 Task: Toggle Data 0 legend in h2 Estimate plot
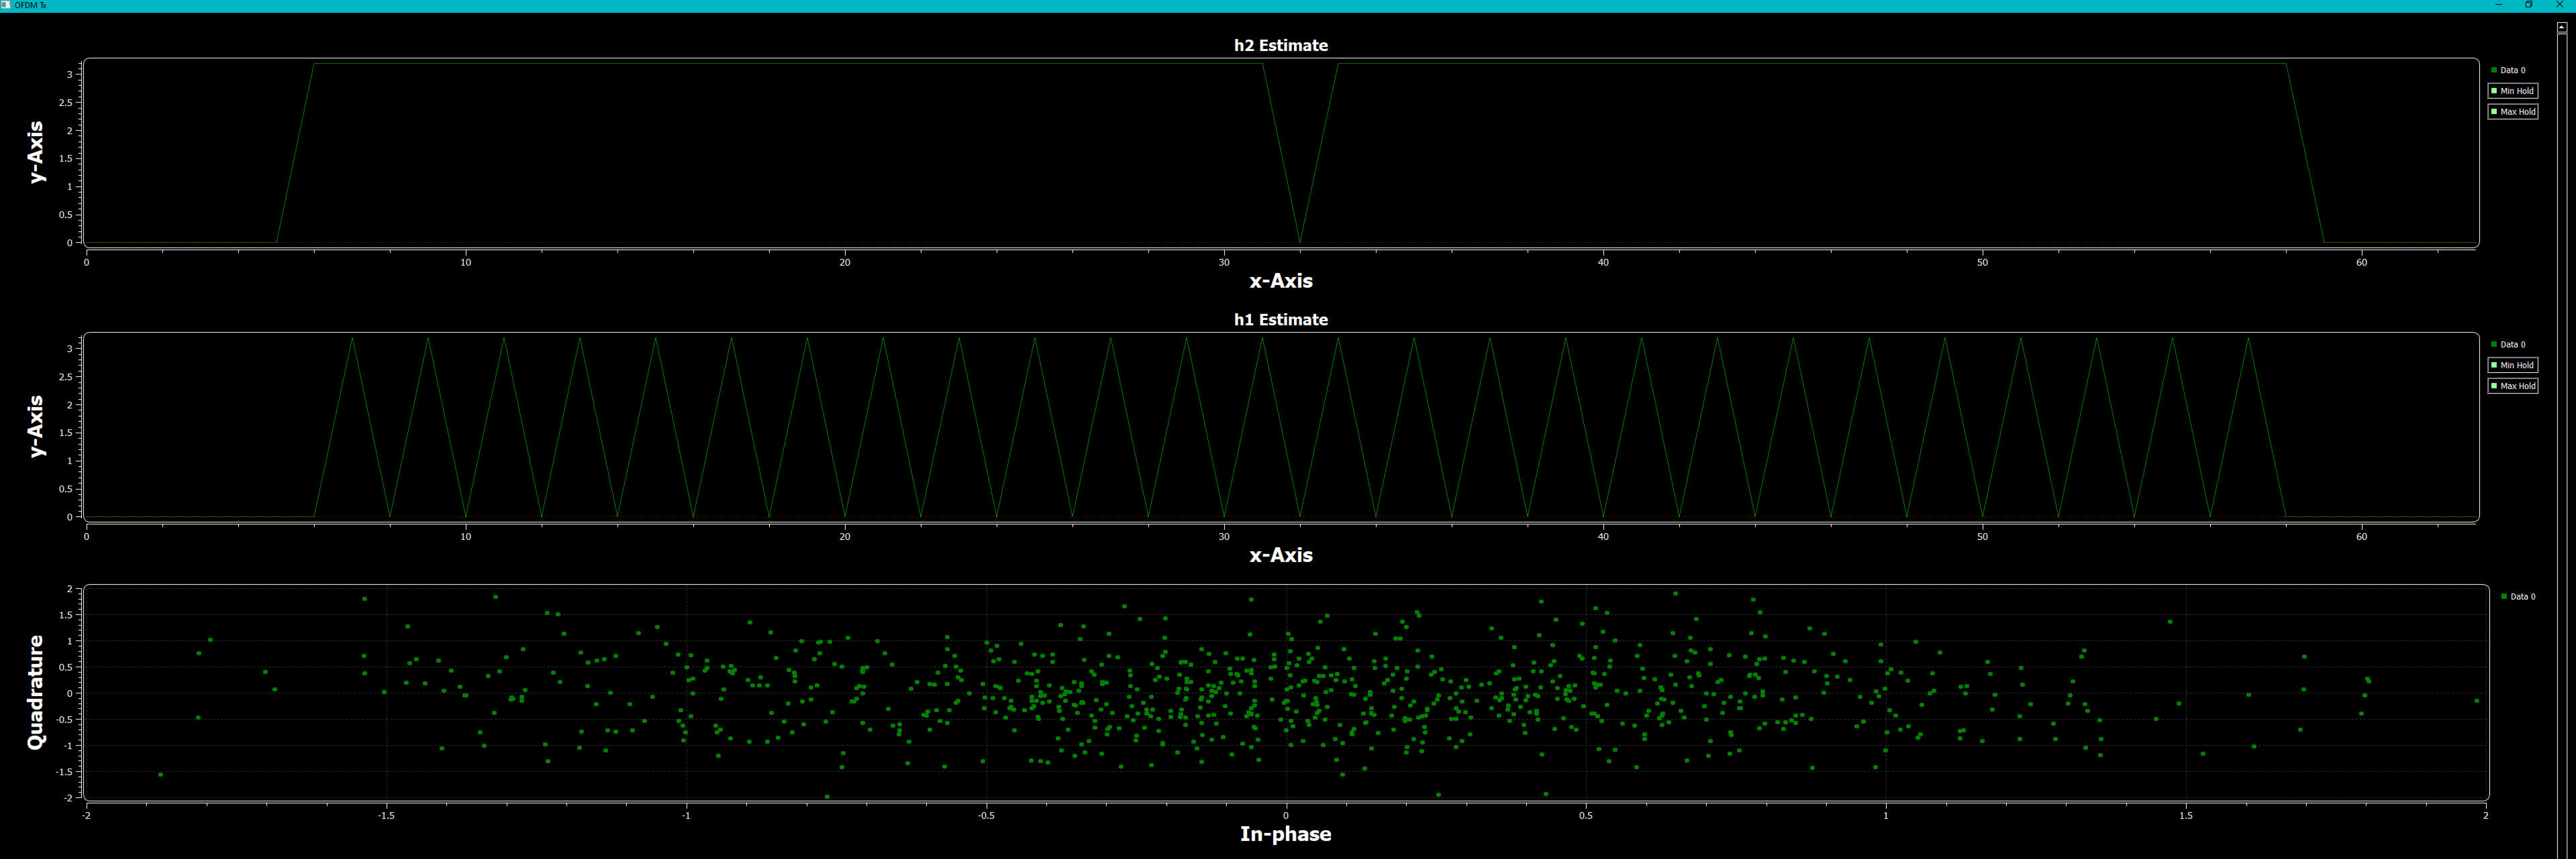coord(2508,70)
